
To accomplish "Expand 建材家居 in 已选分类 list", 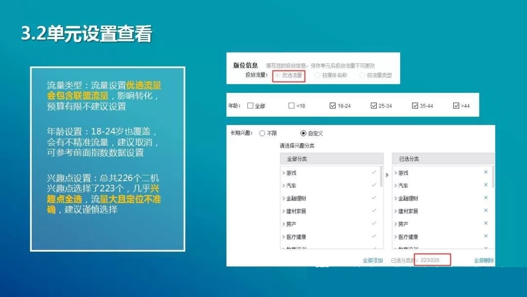I will (396, 211).
